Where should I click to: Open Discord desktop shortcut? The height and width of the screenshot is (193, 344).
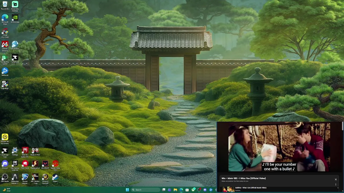[x=5, y=165]
